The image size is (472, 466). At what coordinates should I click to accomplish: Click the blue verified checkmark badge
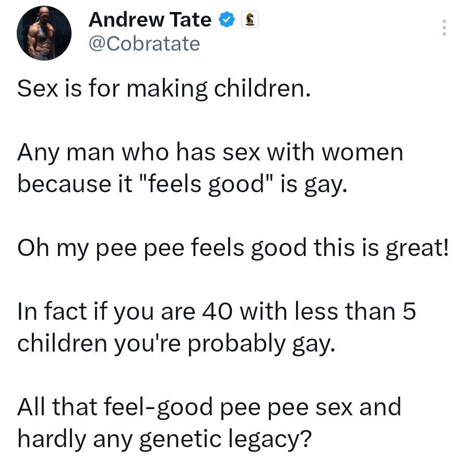[226, 20]
